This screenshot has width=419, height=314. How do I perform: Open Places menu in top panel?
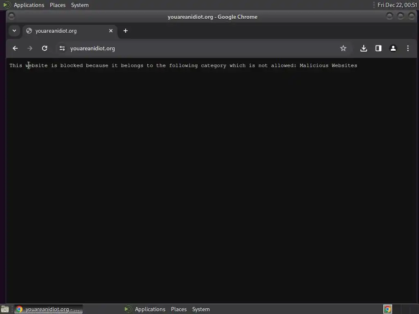(58, 5)
